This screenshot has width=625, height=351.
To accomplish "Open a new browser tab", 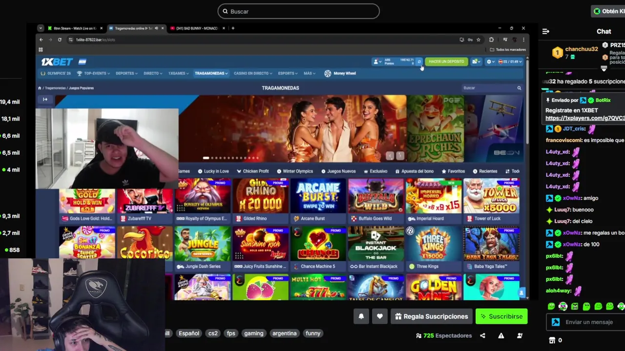I will point(233,28).
